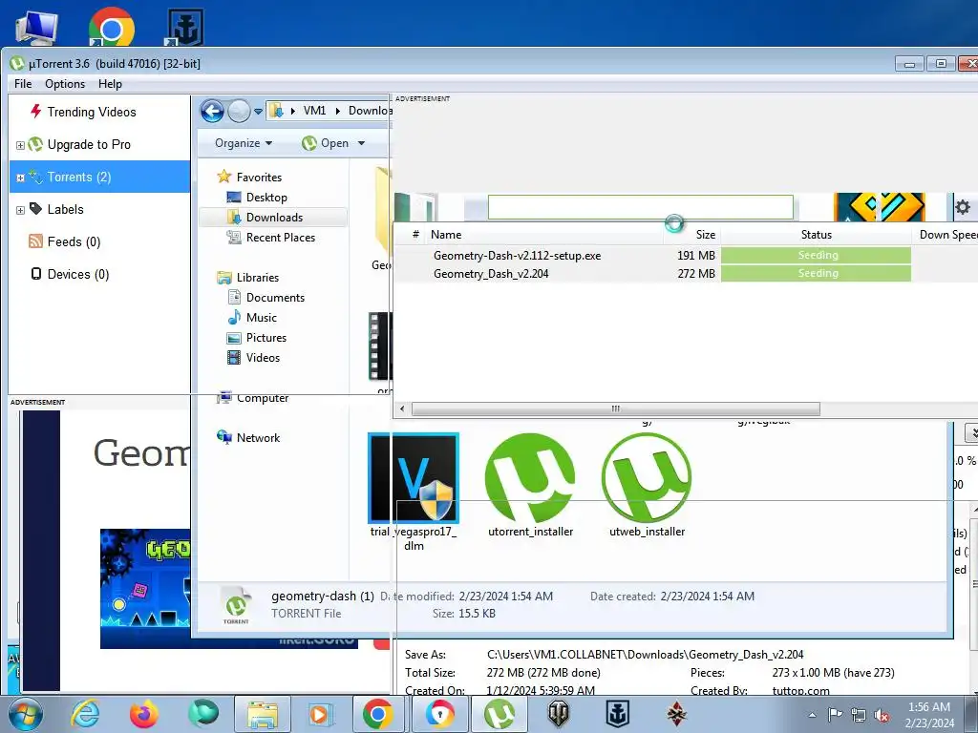Sort torrents by Status column

click(816, 235)
